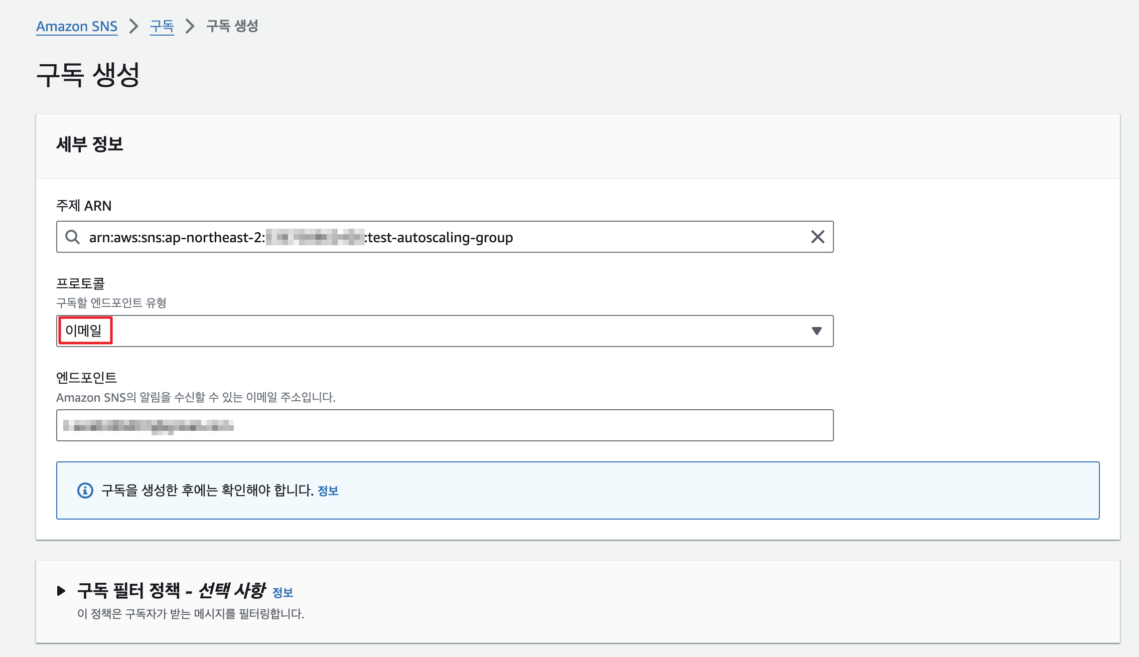This screenshot has height=657, width=1139.
Task: Click the 주제 ARN field label
Action: pyautogui.click(x=84, y=206)
